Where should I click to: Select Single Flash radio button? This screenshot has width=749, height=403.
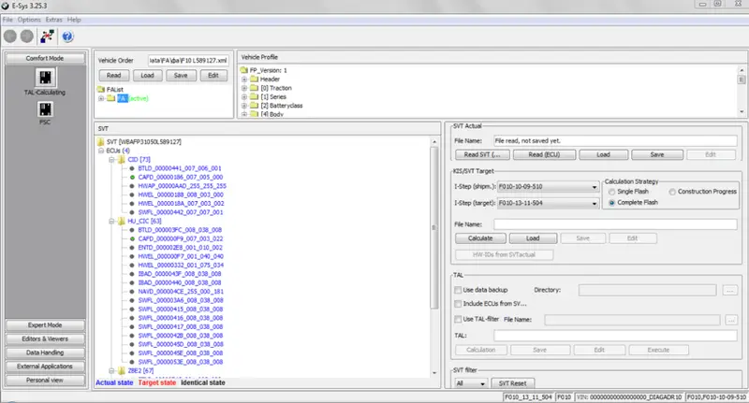point(612,192)
